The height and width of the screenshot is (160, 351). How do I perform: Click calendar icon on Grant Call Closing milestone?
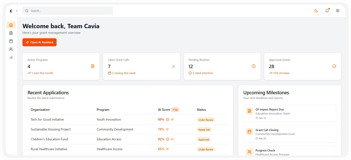[x=249, y=132]
